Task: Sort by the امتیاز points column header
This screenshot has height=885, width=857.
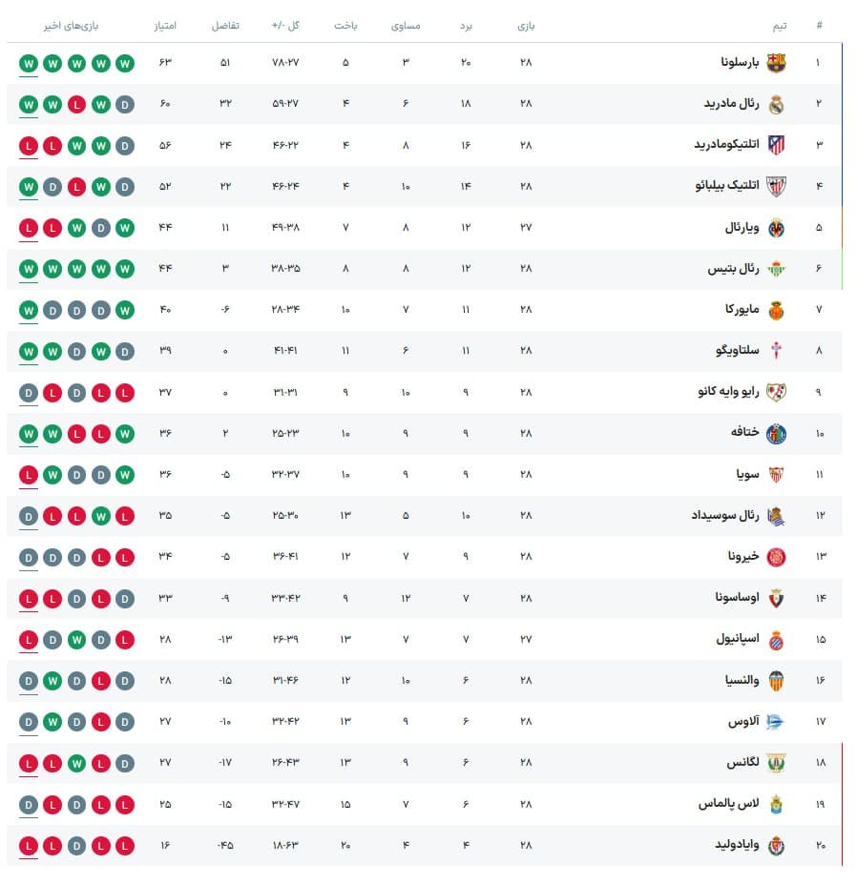Action: [x=165, y=26]
